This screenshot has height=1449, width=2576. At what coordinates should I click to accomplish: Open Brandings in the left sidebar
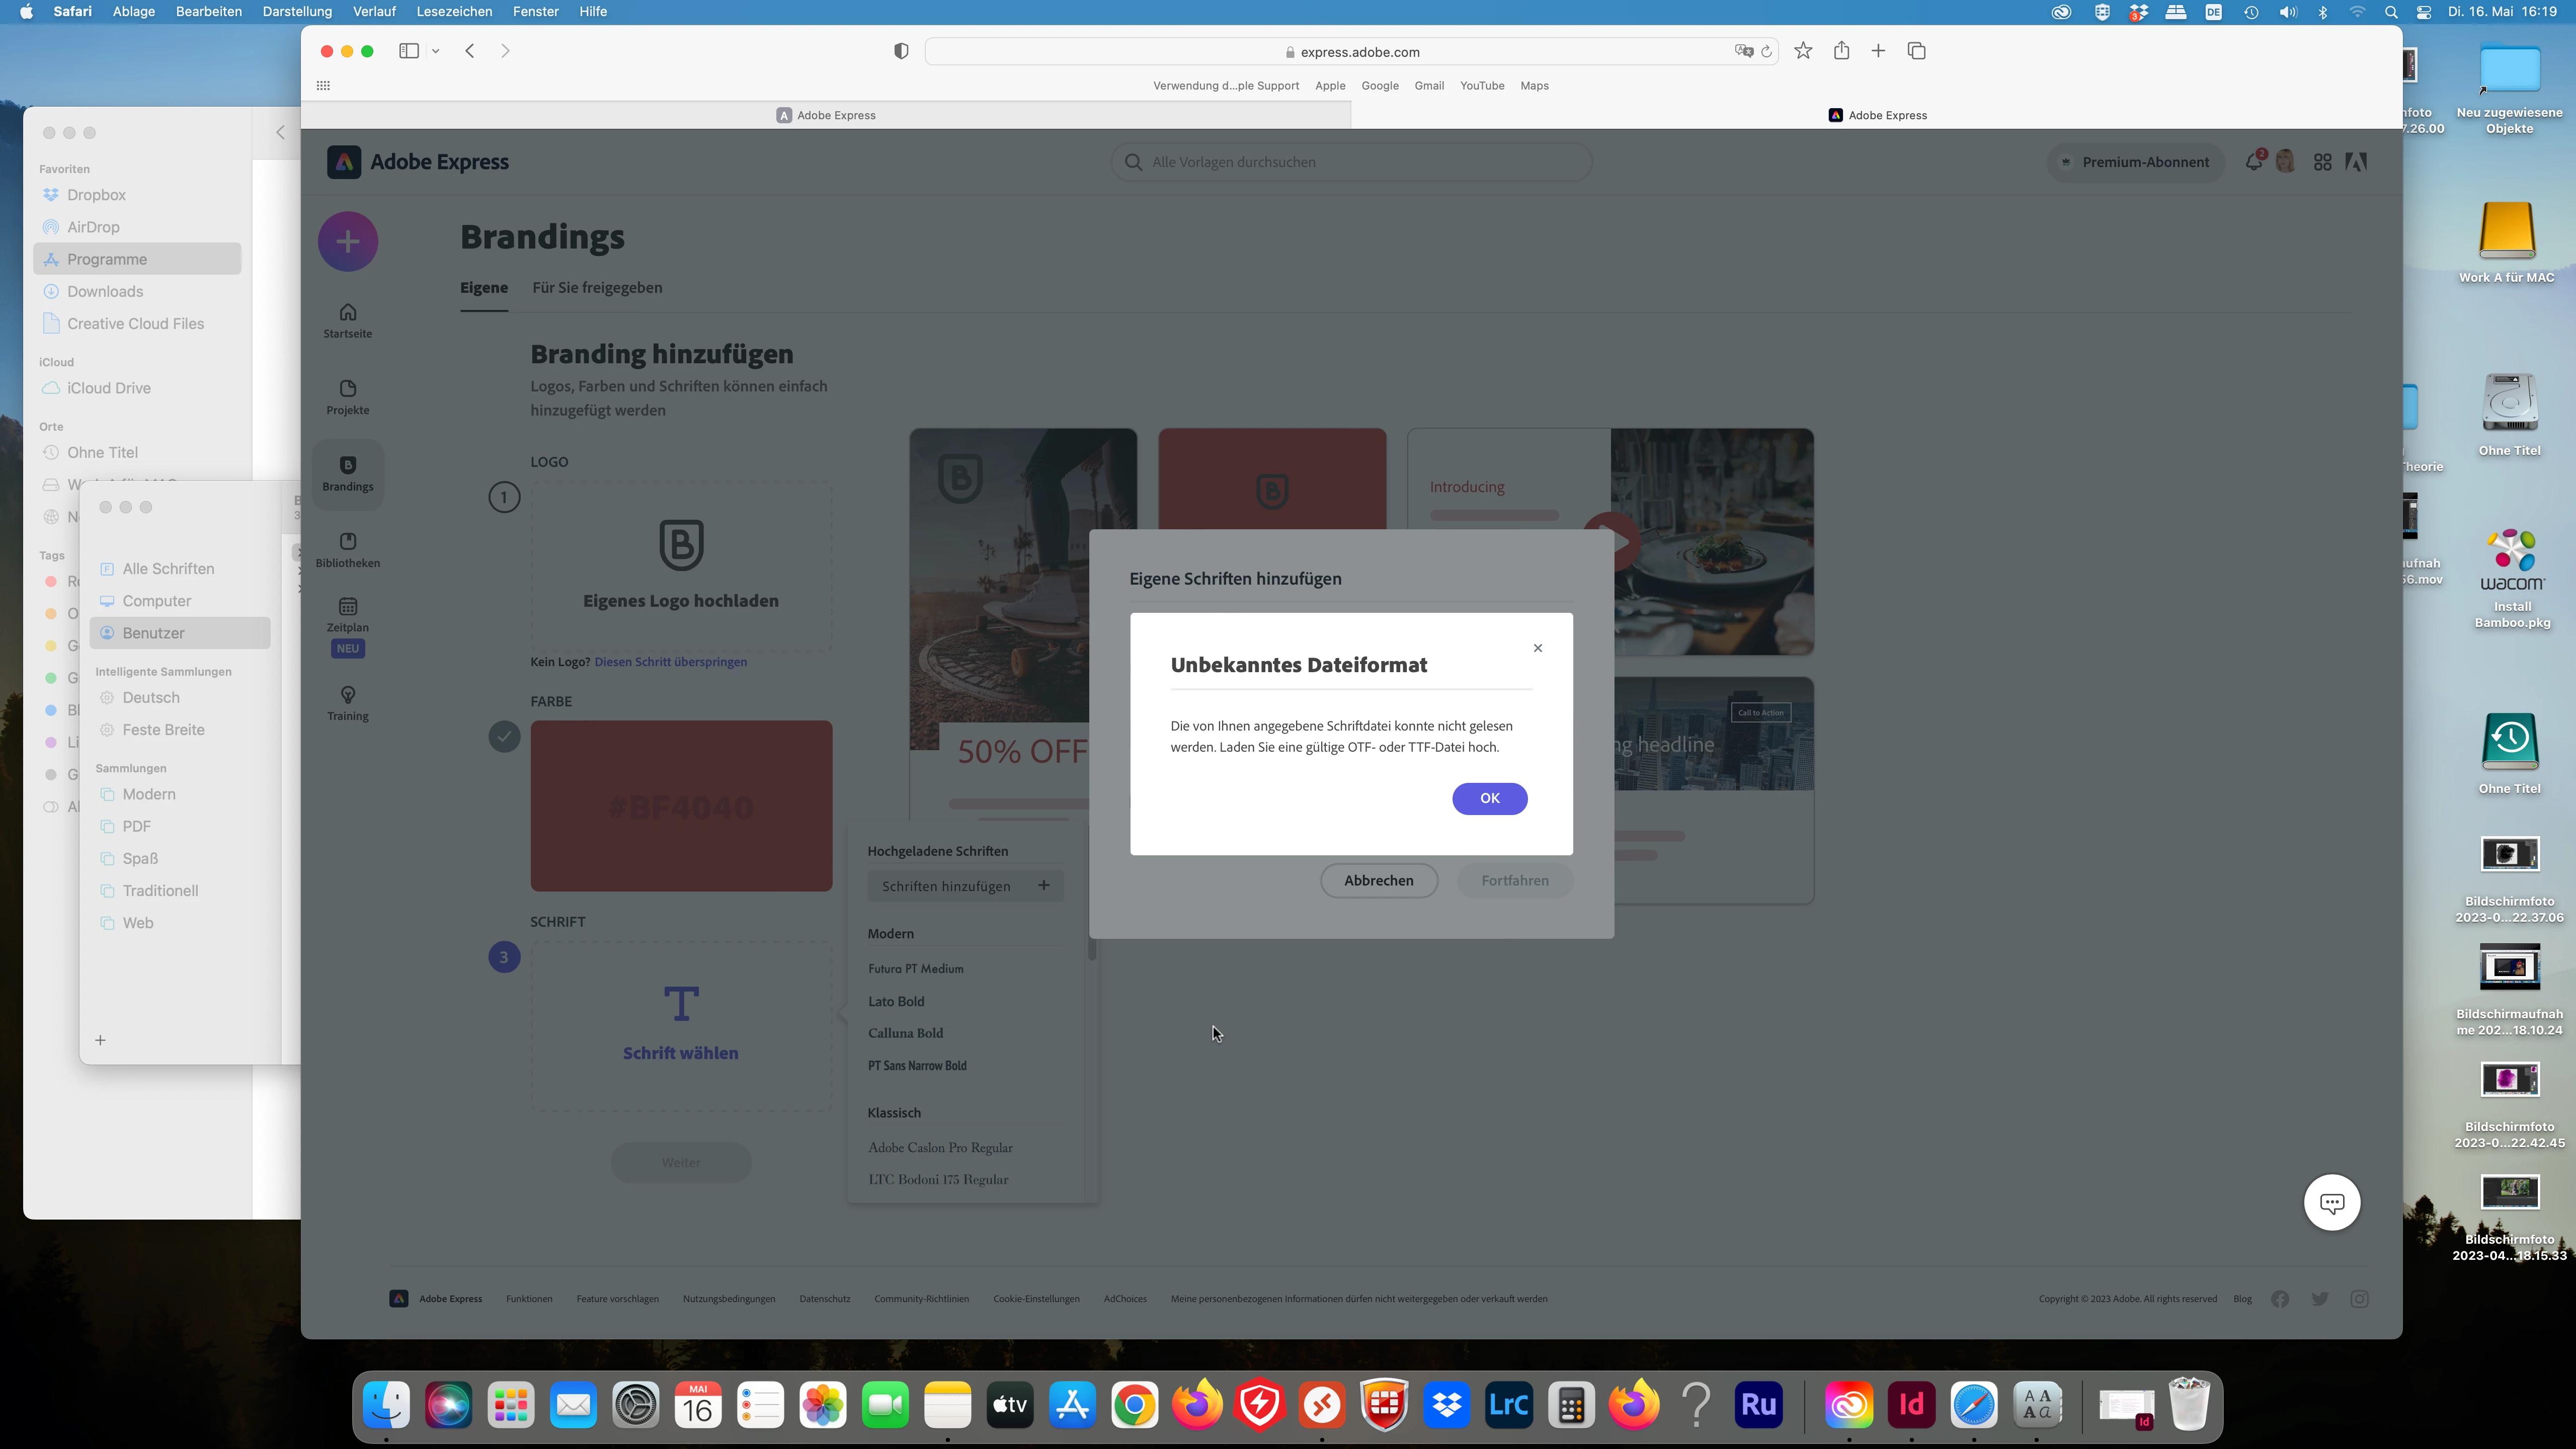[x=347, y=473]
